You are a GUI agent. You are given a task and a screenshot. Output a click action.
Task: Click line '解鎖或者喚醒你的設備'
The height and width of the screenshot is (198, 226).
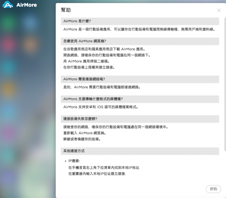(x=82, y=139)
